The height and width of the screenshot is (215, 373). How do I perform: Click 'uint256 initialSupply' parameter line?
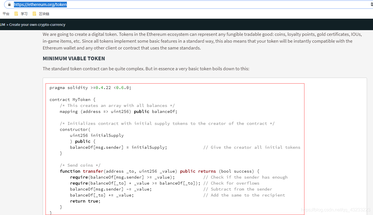pyautogui.click(x=97, y=135)
